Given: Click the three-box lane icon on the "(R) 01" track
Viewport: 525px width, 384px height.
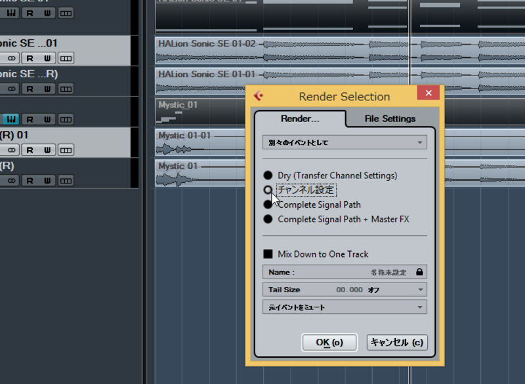Looking at the screenshot, I should click(x=66, y=150).
